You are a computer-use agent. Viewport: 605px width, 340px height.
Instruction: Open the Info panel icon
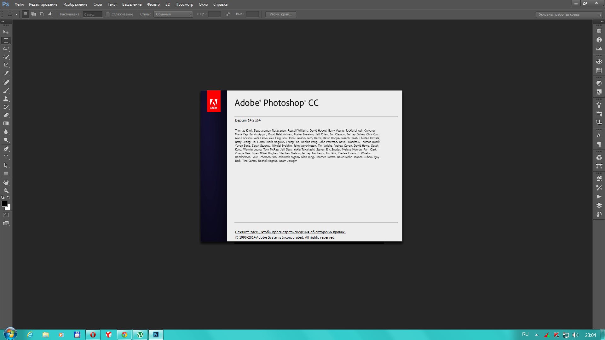point(599,40)
